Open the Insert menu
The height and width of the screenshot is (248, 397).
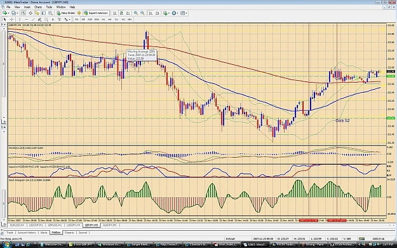[27, 7]
